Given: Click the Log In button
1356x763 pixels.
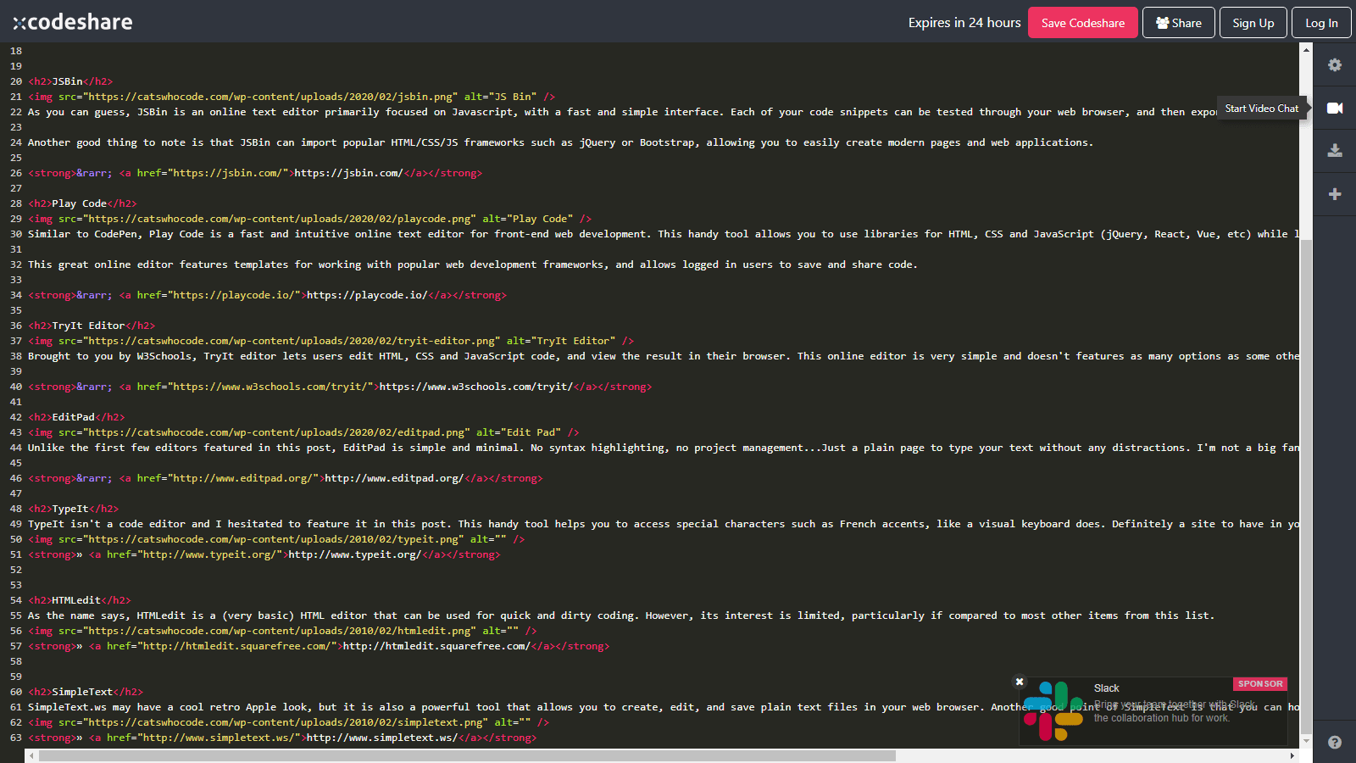Looking at the screenshot, I should coord(1321,23).
